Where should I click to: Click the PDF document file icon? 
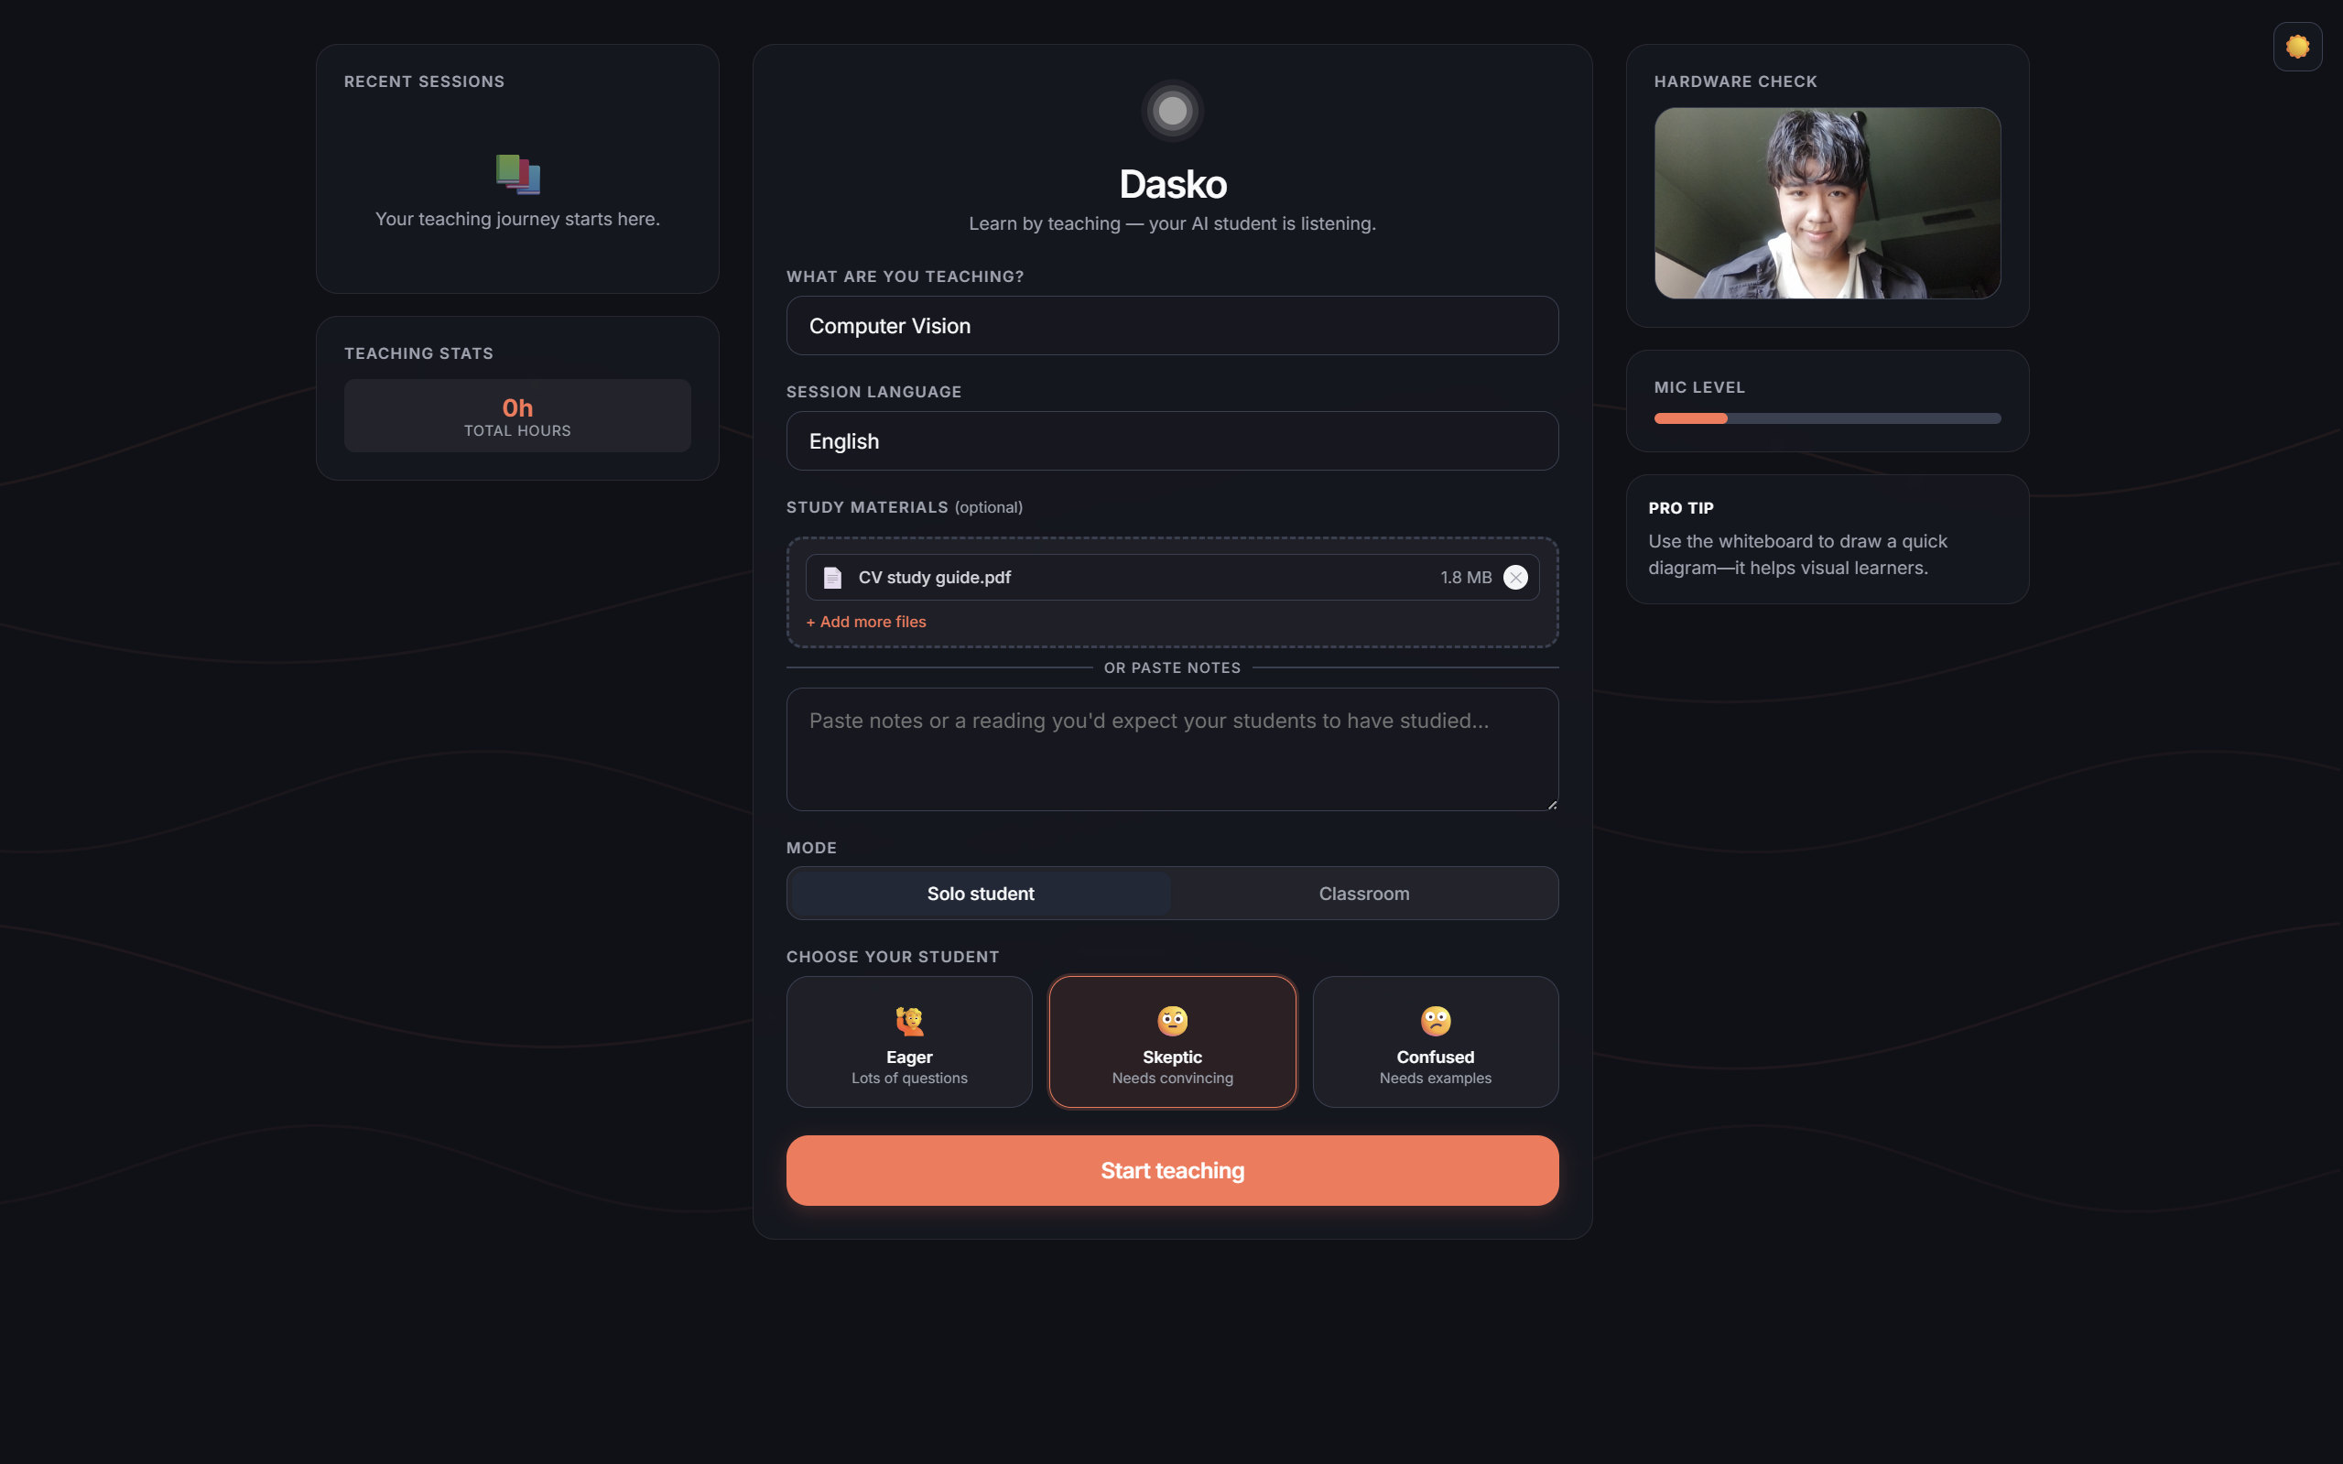click(x=831, y=577)
